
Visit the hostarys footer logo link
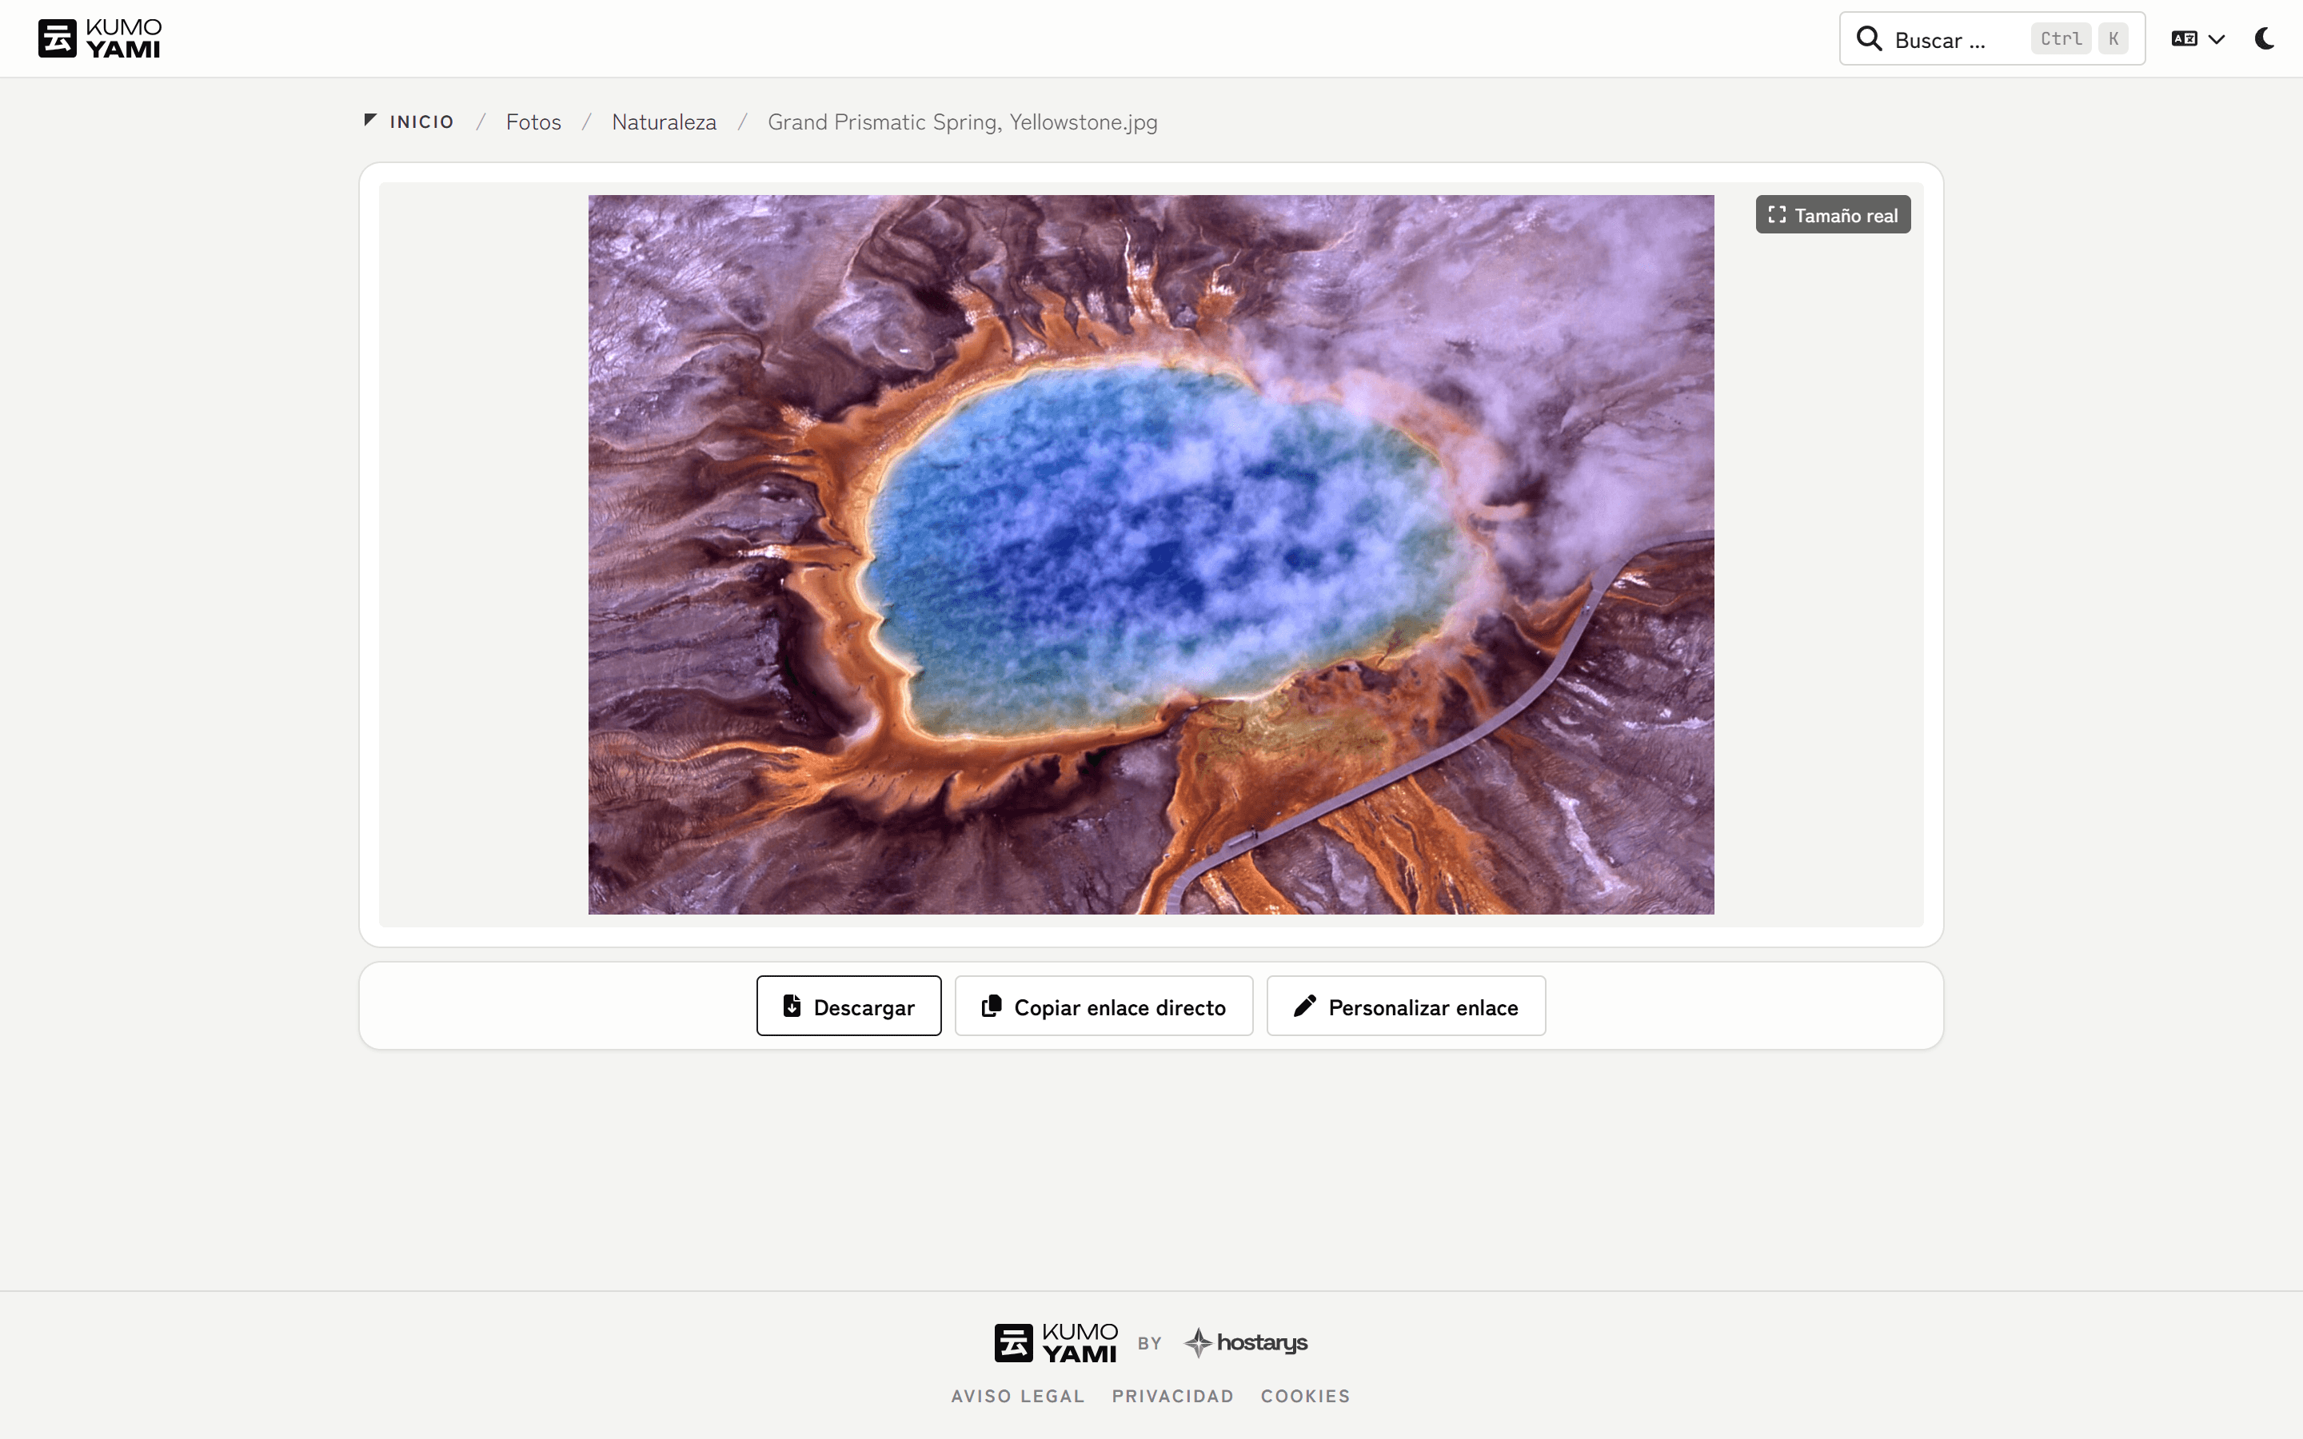[x=1246, y=1343]
